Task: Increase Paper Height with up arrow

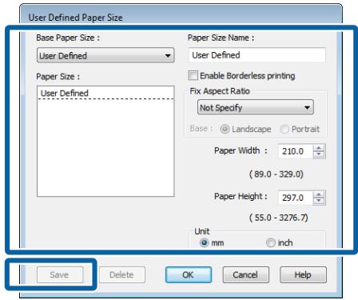Action: point(319,194)
